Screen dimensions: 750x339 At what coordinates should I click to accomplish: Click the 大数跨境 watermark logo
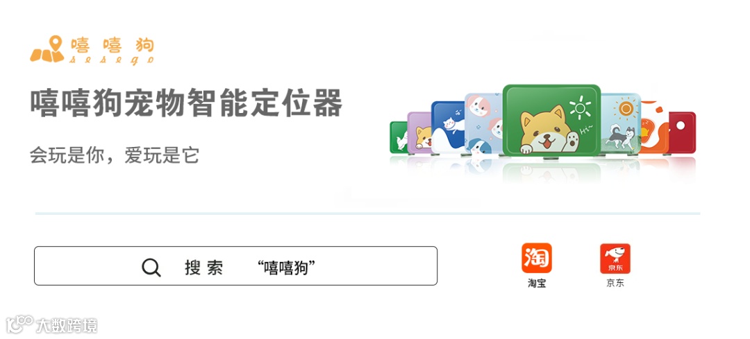coord(51,324)
